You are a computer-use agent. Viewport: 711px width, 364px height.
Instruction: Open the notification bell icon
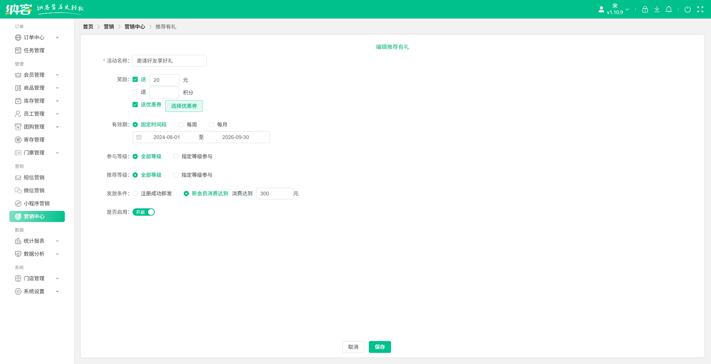pyautogui.click(x=668, y=9)
